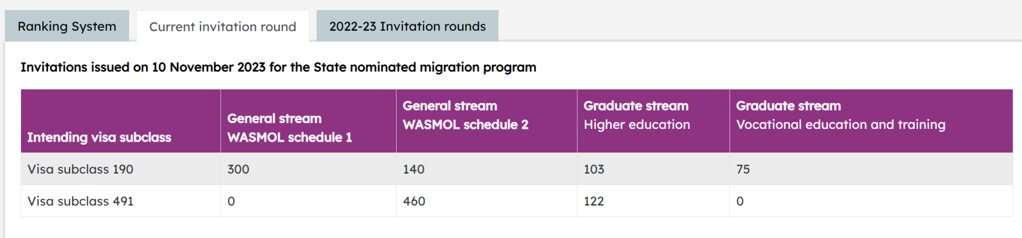Viewport: 1022px width, 238px height.
Task: Click the 300 value for subclass 190
Action: point(238,169)
